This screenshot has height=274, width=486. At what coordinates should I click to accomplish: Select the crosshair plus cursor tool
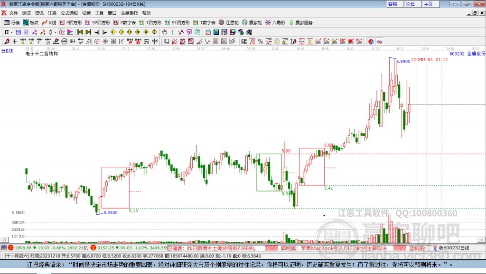point(173,32)
